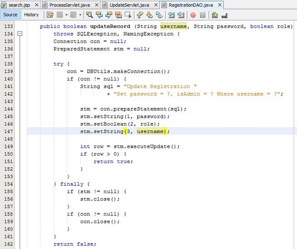Click 'con.close();' on line 159
The width and height of the screenshot is (297, 249).
pos(100,221)
